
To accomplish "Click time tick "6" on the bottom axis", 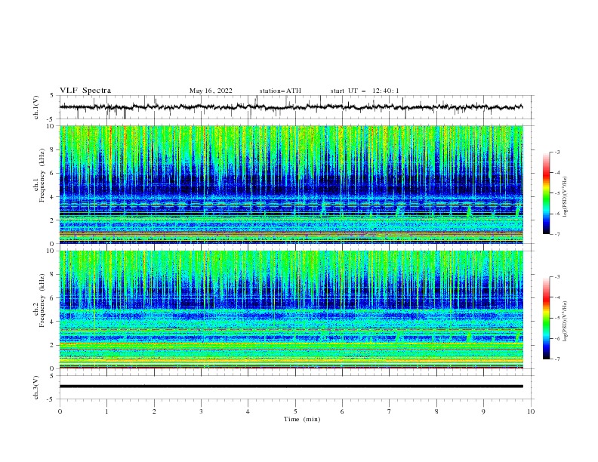I will pos(342,411).
